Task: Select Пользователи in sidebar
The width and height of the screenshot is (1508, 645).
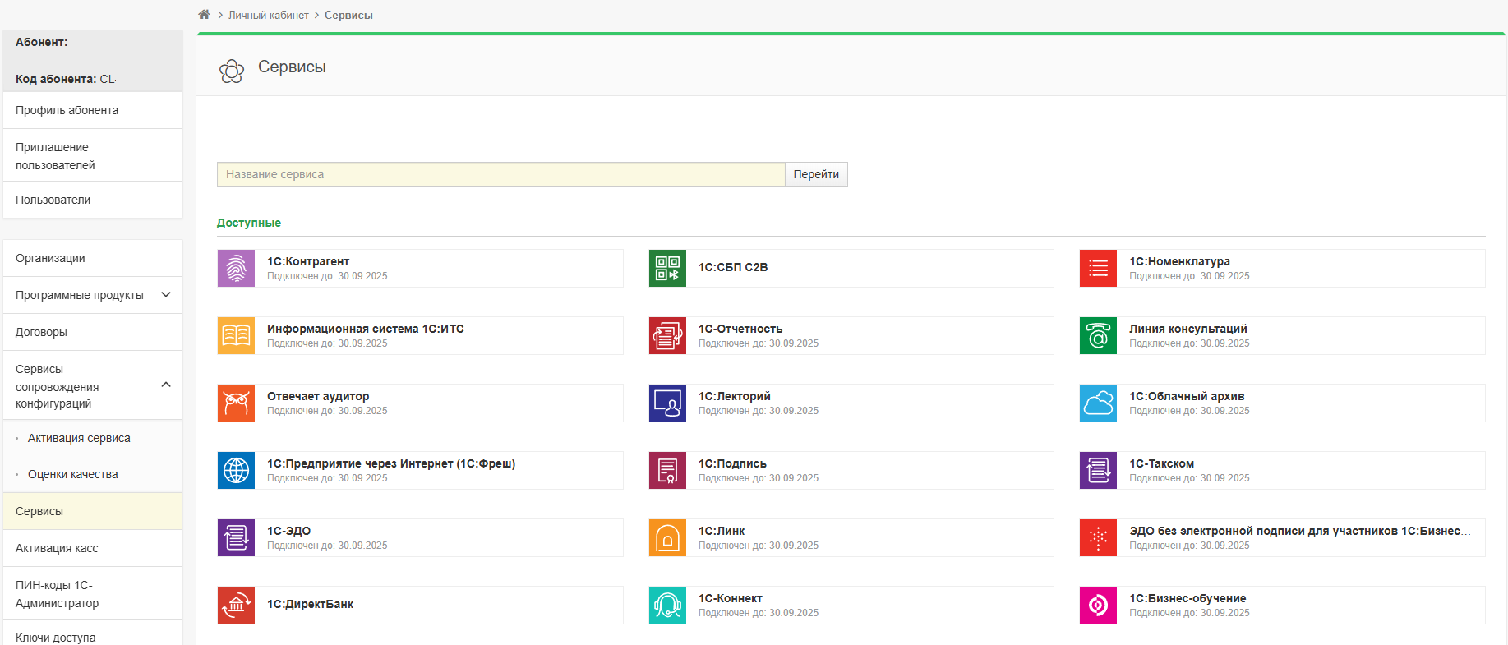Action: pos(93,200)
